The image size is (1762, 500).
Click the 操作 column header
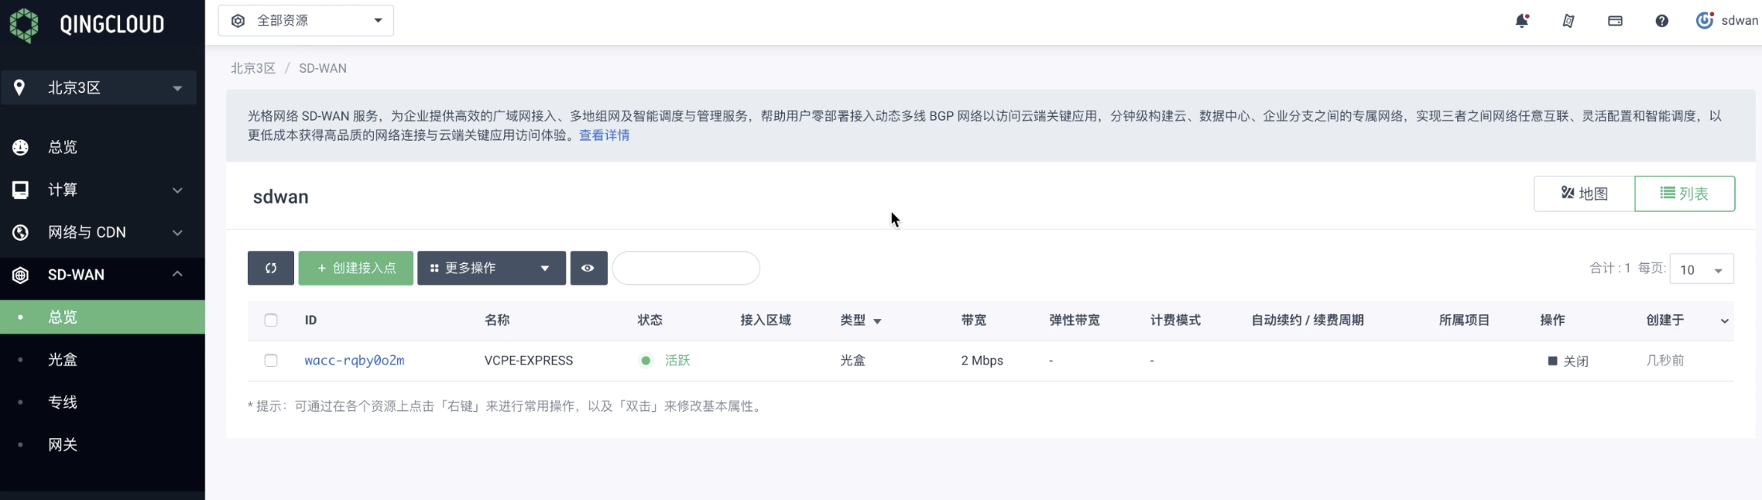tap(1553, 320)
